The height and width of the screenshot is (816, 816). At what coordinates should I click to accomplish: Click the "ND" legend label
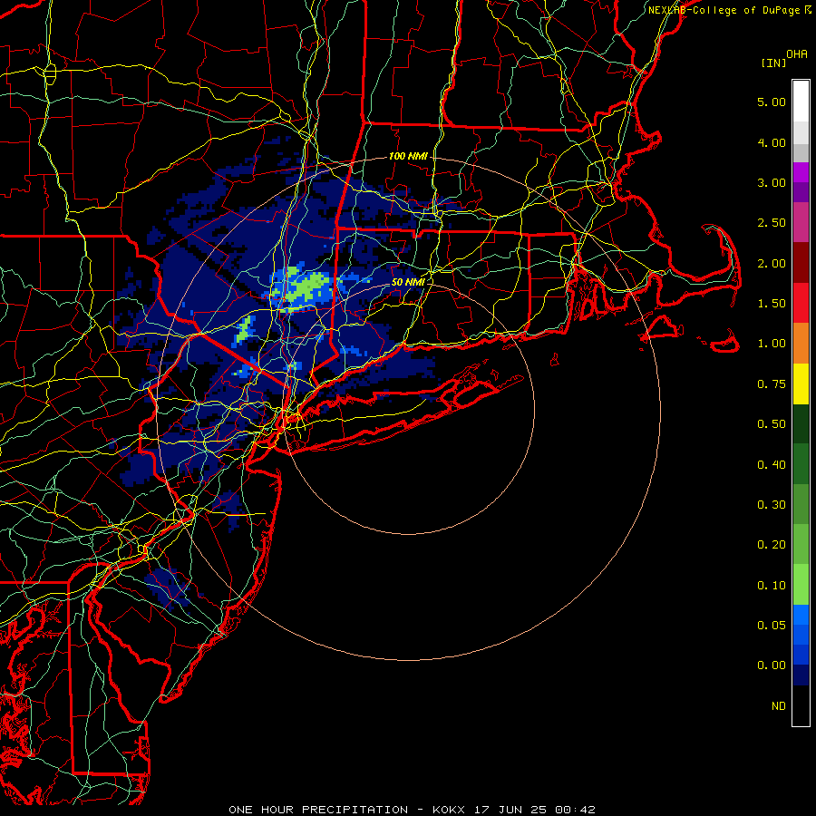[x=779, y=706]
